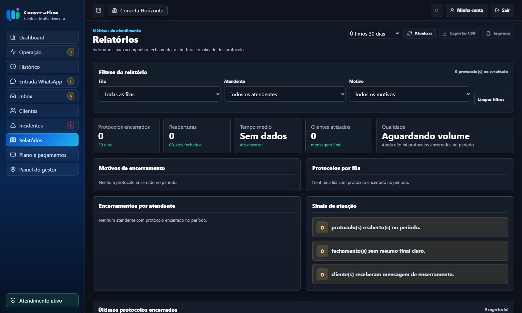This screenshot has width=522, height=313.
Task: Click the Atualizar button label
Action: [x=423, y=33]
